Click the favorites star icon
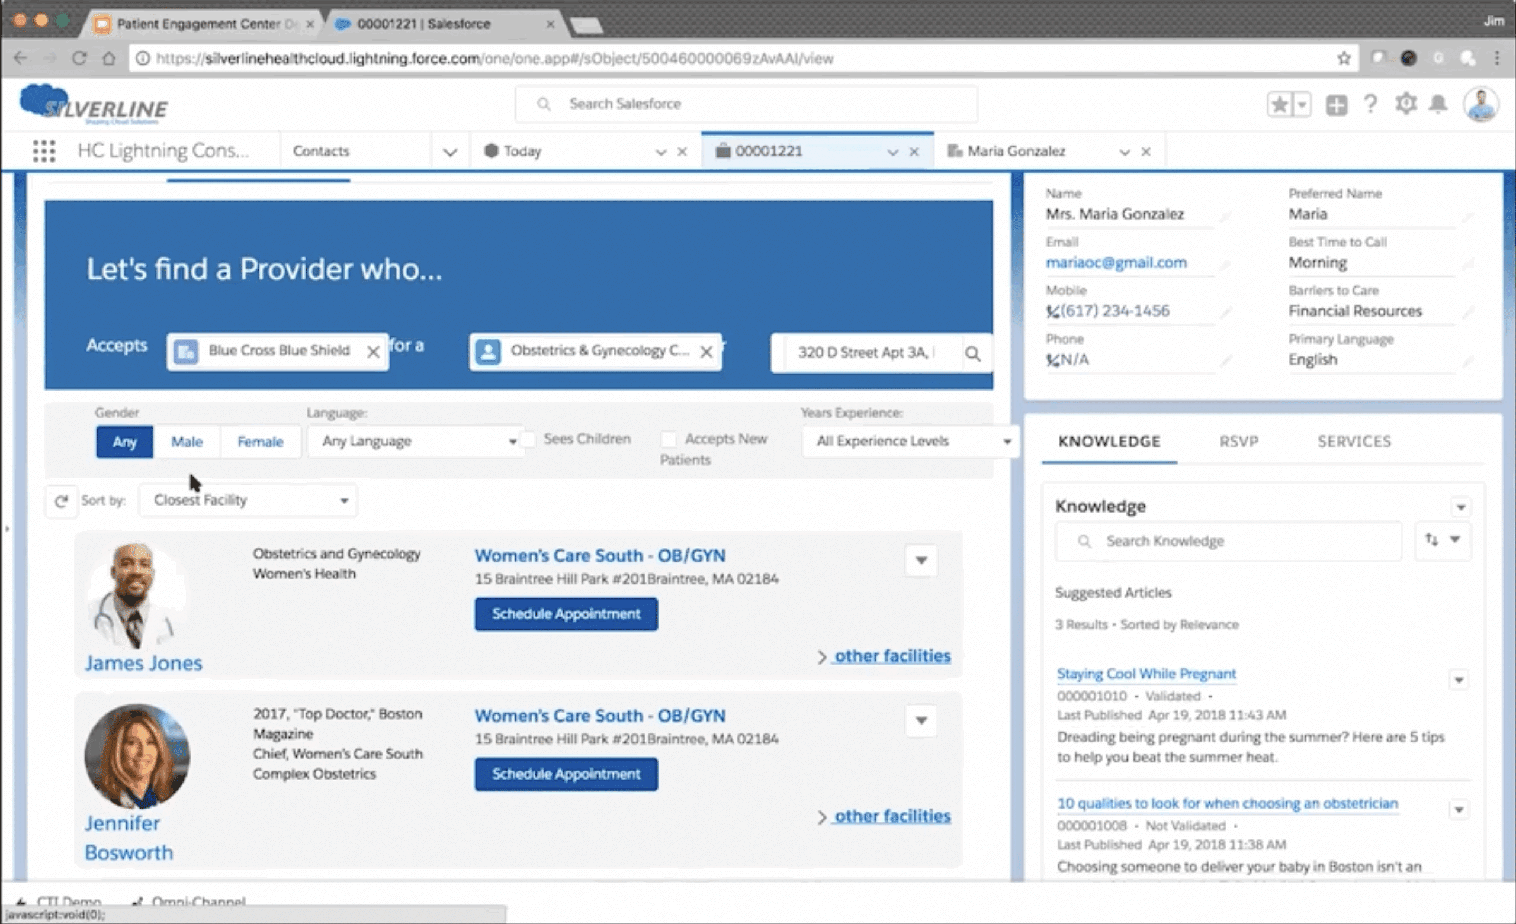The width and height of the screenshot is (1516, 924). tap(1279, 105)
